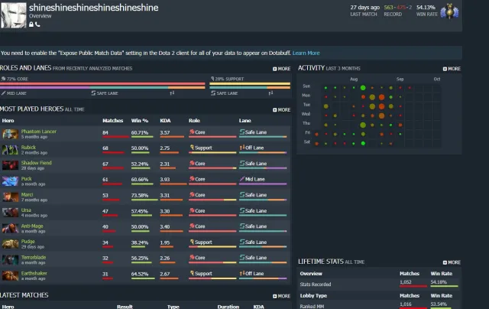Expand MORE for Lifetime Stats
This screenshot has width=489, height=309.
point(452,262)
